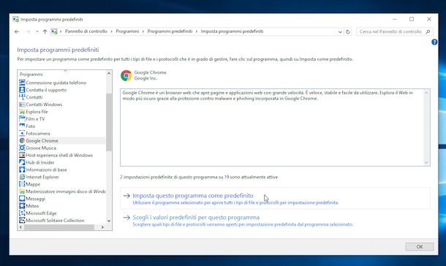Open help with the blue question mark
This screenshot has width=446, height=266.
pos(434,42)
